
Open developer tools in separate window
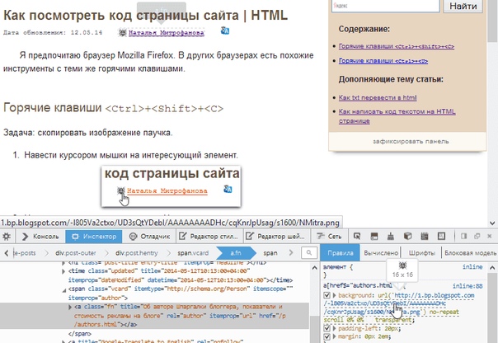pos(477,236)
